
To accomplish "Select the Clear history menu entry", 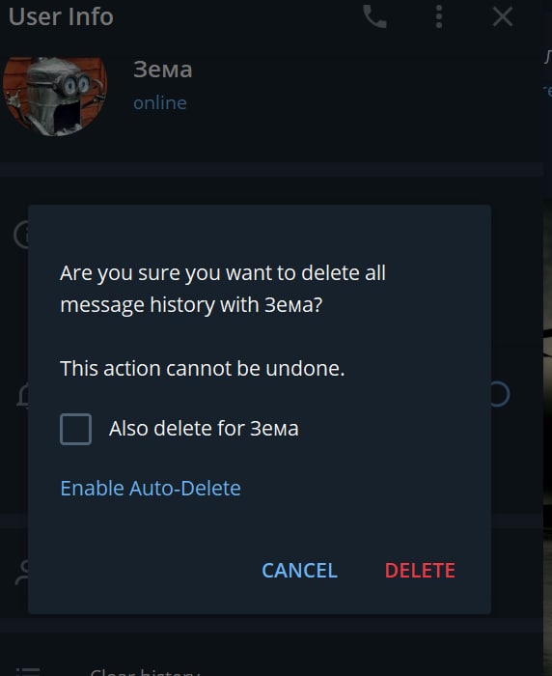I will (145, 672).
